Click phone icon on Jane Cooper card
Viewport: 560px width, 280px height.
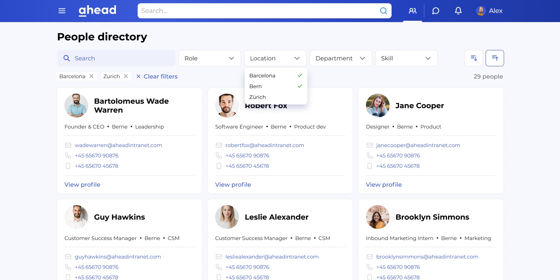370,156
